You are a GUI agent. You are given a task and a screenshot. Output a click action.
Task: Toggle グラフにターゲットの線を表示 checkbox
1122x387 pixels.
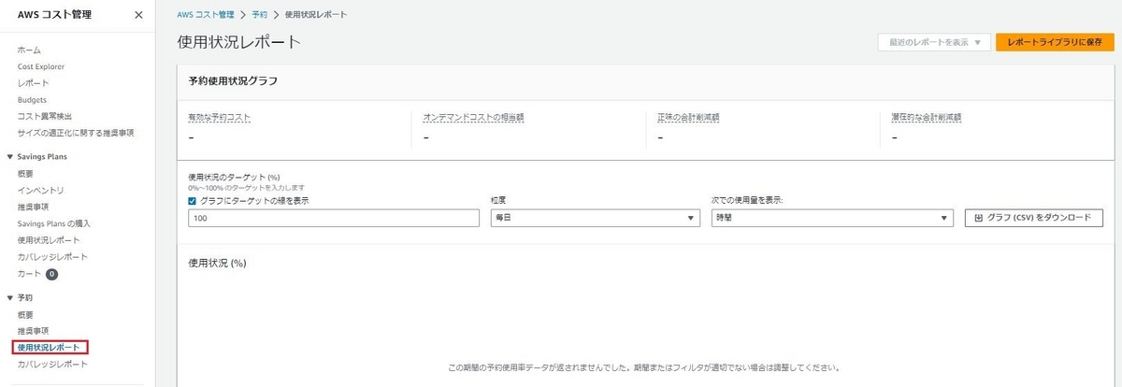[193, 200]
